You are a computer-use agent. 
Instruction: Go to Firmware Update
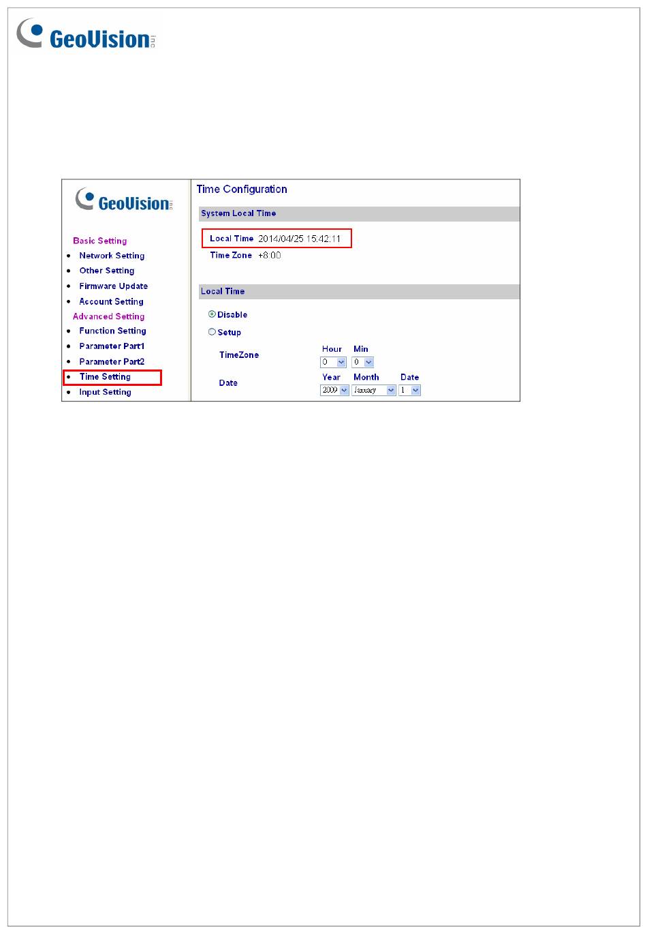pos(113,286)
